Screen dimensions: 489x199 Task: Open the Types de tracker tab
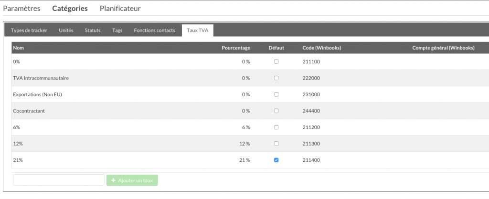click(x=29, y=30)
